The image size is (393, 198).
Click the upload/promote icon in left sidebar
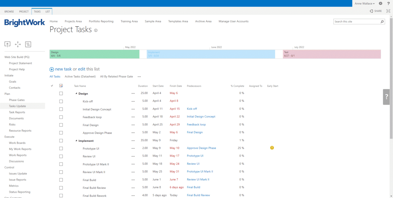(7, 44)
